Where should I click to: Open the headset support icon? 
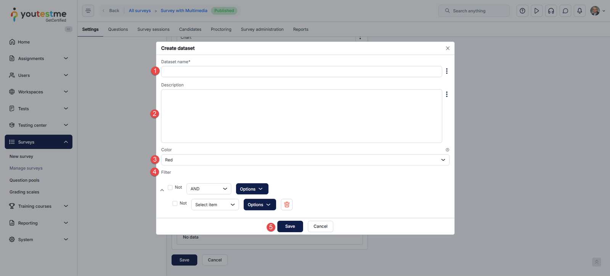(x=551, y=11)
